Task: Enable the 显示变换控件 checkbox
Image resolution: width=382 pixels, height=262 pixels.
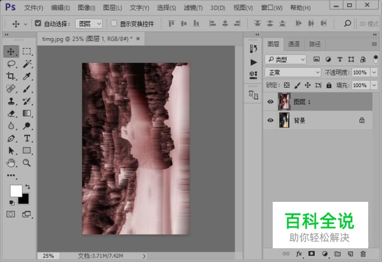Action: click(x=114, y=23)
